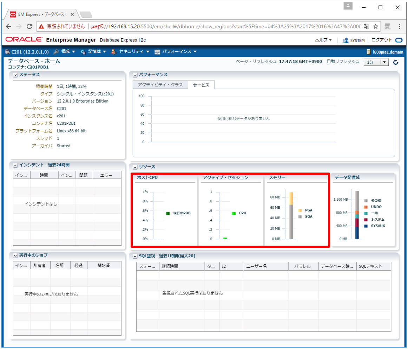Image resolution: width=408 pixels, height=350 pixels.
Task: Click the ログアウト link
Action: (381, 40)
